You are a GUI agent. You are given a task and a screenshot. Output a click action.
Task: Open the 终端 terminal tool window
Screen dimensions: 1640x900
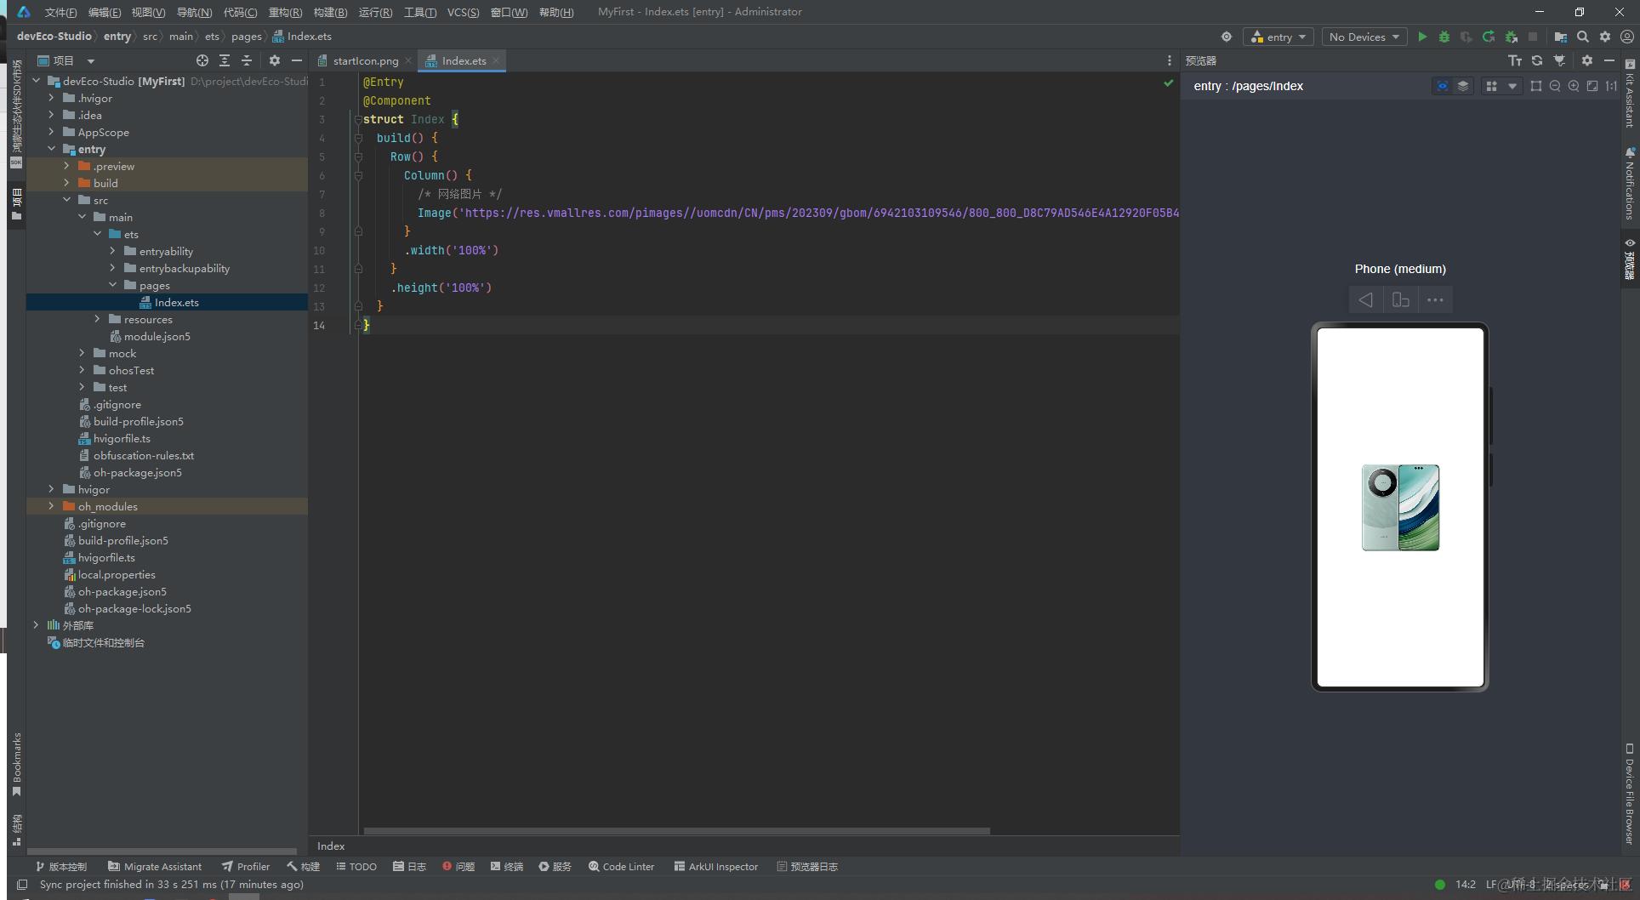tap(507, 866)
